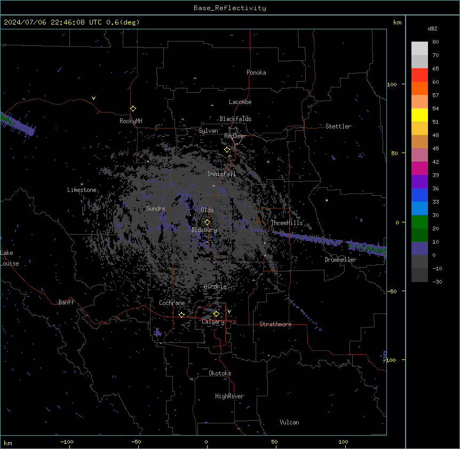Click the white plus marker north of Drumheller

[x=327, y=200]
